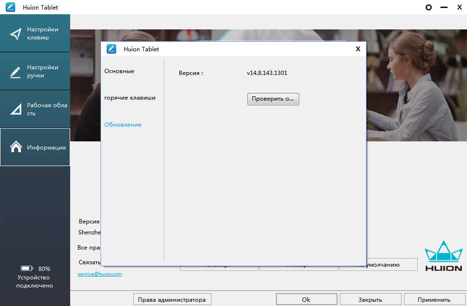Select the Информация home icon
The height and width of the screenshot is (306, 467).
(16, 147)
